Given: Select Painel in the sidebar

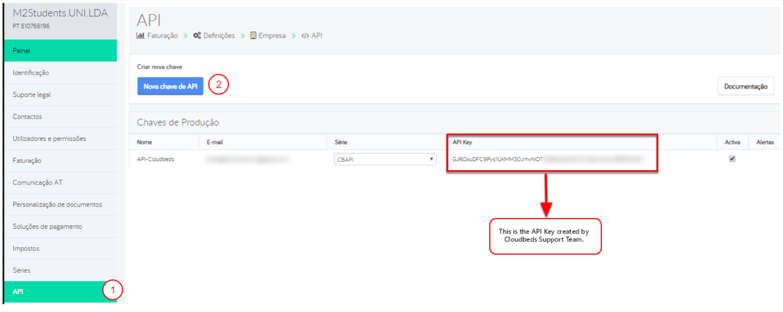Looking at the screenshot, I should pos(60,50).
